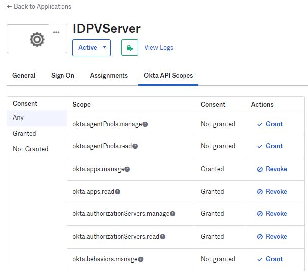
Task: Click the IDPVServer application title
Action: [x=107, y=29]
